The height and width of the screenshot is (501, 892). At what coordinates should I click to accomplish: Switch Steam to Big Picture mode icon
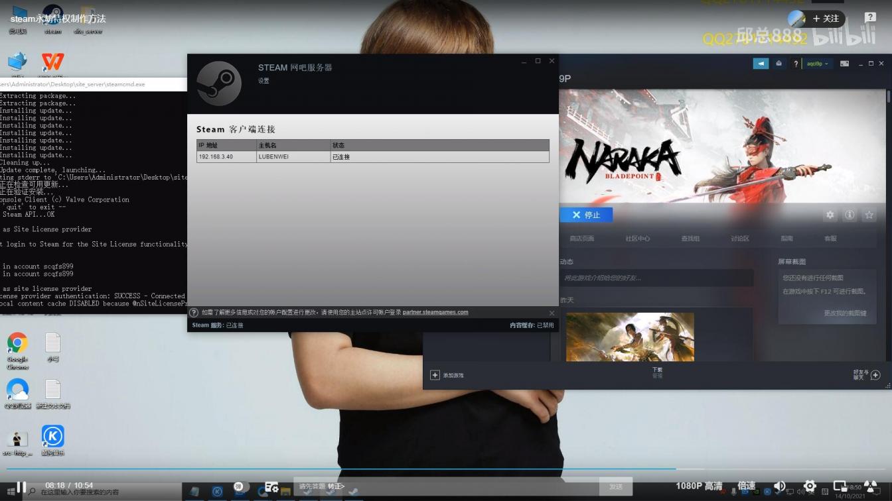[x=845, y=64]
